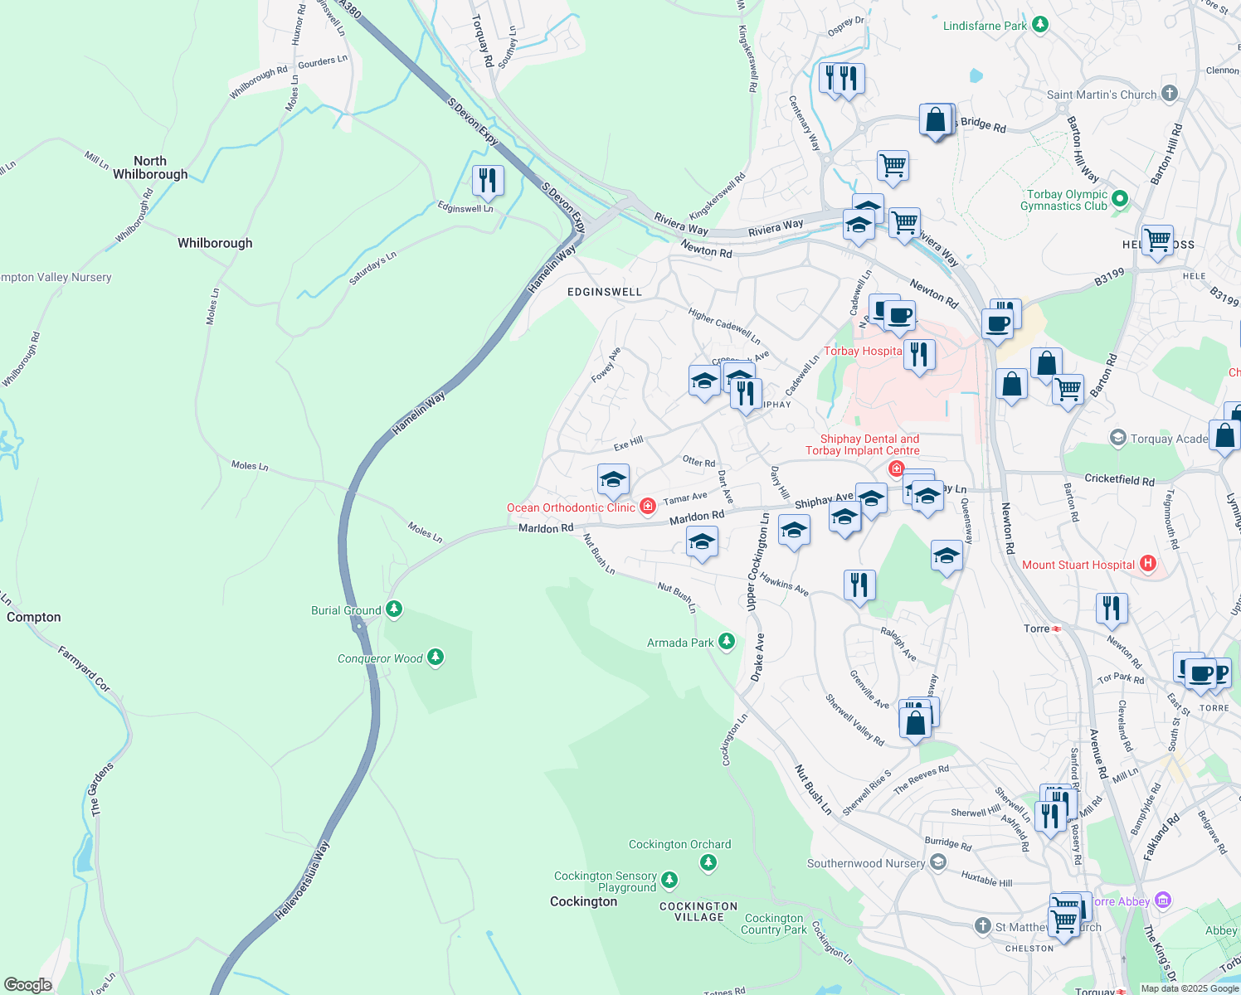The width and height of the screenshot is (1241, 995).
Task: Select the Edginswell area label
Action: click(605, 292)
